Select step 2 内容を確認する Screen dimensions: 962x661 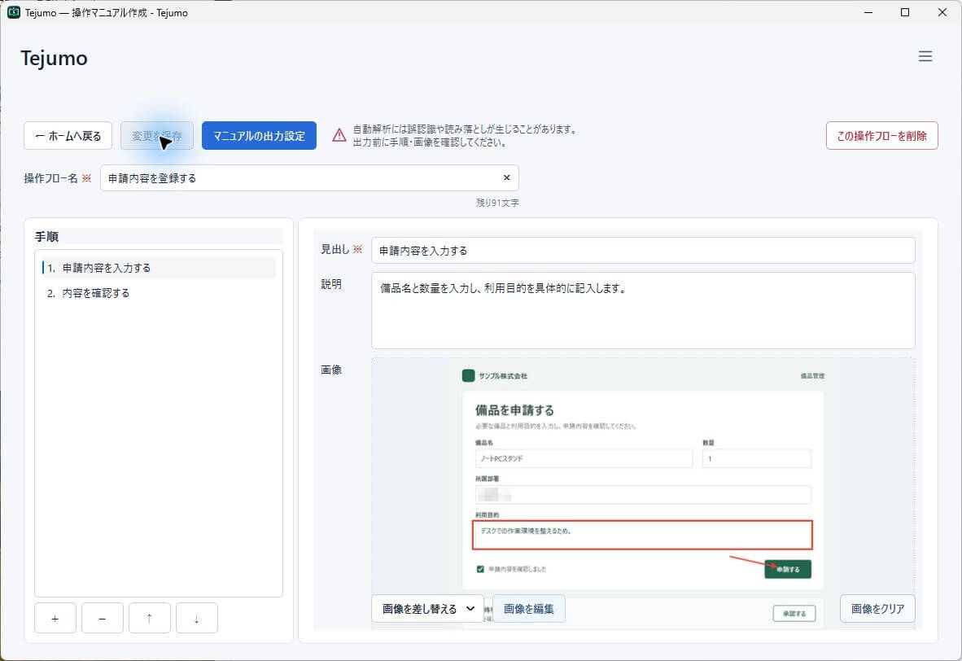click(x=159, y=293)
